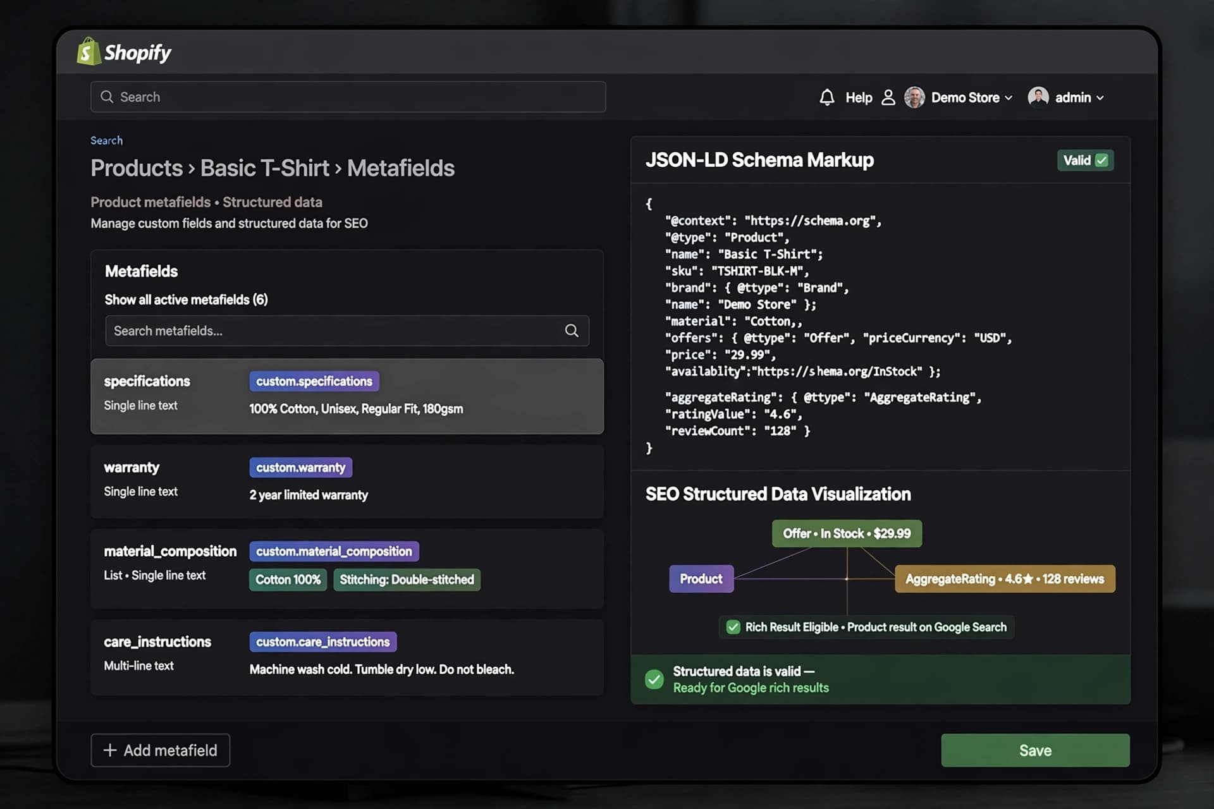Click the magnifier icon in top search bar
Screen dimensions: 1214x809
tap(107, 97)
